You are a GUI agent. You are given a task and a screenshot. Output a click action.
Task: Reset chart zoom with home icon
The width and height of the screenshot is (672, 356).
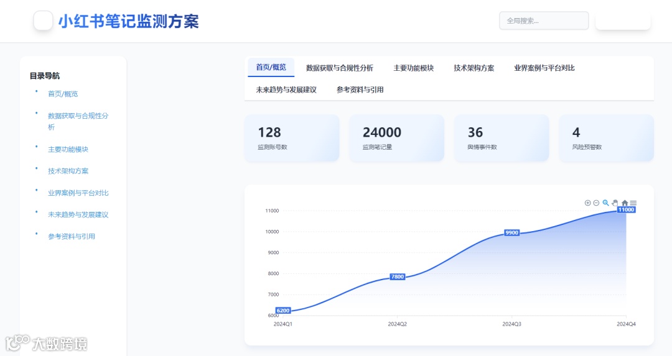pos(625,203)
